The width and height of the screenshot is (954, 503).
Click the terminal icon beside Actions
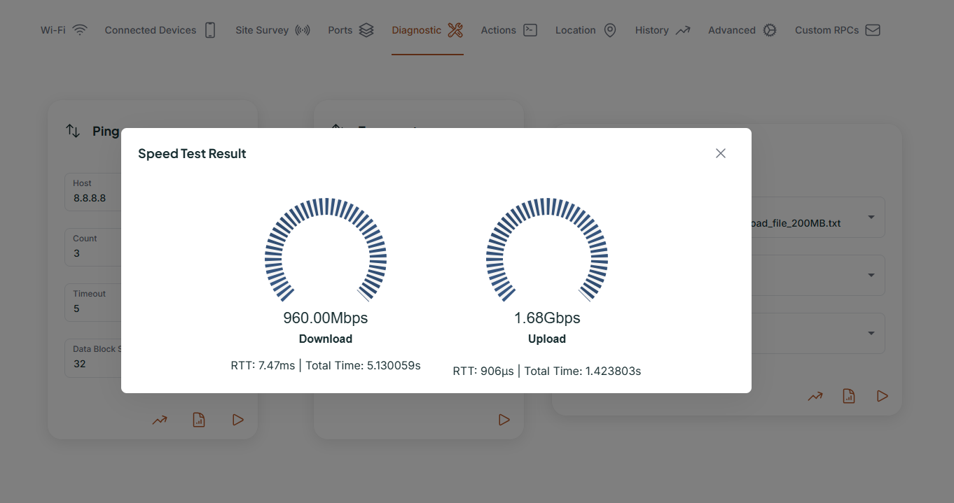(530, 30)
